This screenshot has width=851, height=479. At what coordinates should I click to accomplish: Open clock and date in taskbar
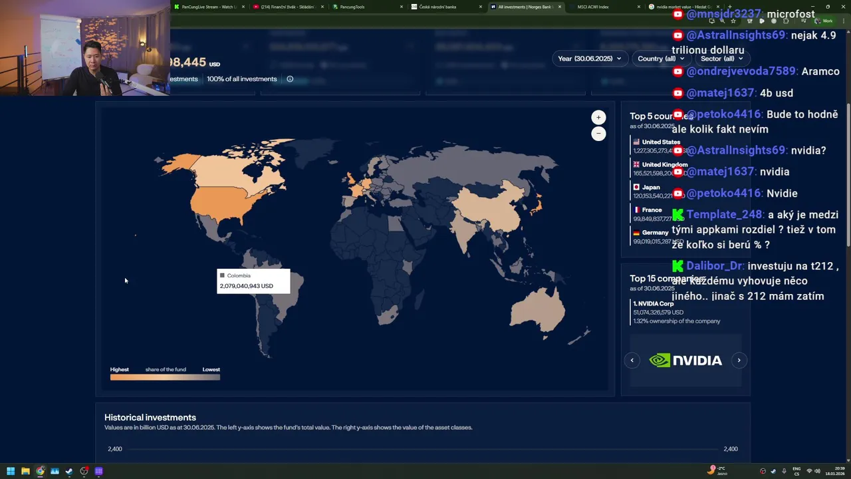(835, 471)
